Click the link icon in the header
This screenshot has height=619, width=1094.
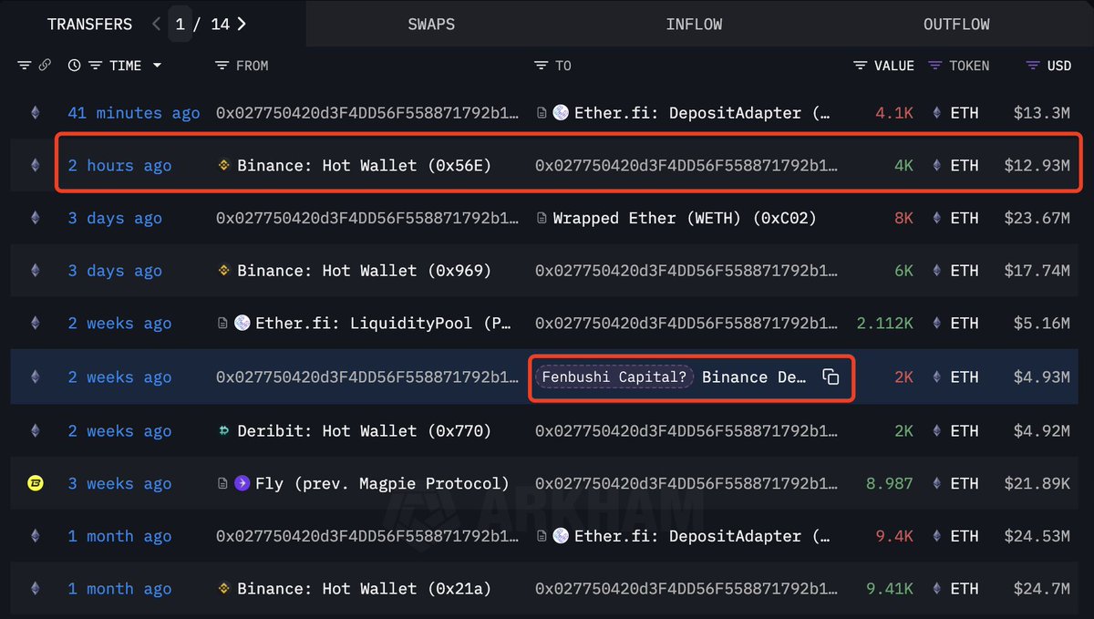point(45,66)
